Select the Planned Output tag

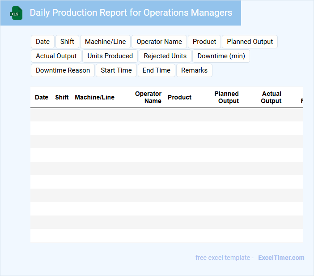(250, 42)
